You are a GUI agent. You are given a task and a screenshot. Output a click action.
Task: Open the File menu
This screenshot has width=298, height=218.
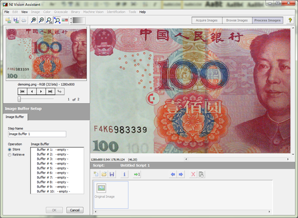point(6,12)
